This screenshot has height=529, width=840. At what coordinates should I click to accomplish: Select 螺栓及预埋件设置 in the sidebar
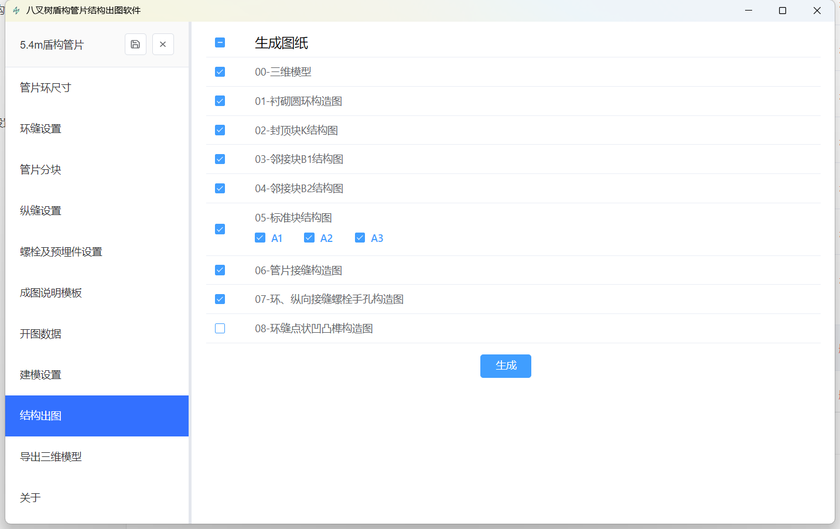coord(61,252)
